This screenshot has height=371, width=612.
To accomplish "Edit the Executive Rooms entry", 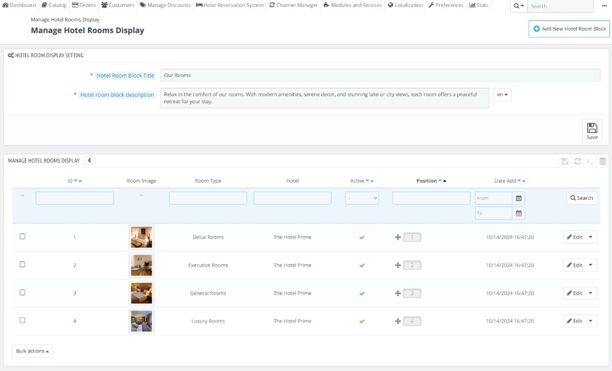I will 574,265.
